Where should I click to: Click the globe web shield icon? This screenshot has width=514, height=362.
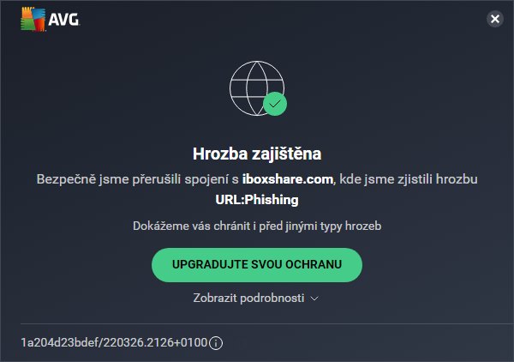[x=257, y=88]
